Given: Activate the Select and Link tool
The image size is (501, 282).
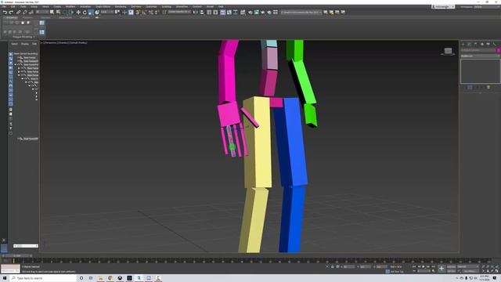Looking at the screenshot, I should tap(18, 13).
